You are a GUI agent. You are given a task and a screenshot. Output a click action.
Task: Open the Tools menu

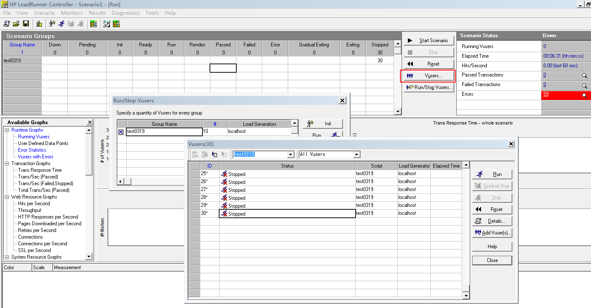pyautogui.click(x=152, y=13)
